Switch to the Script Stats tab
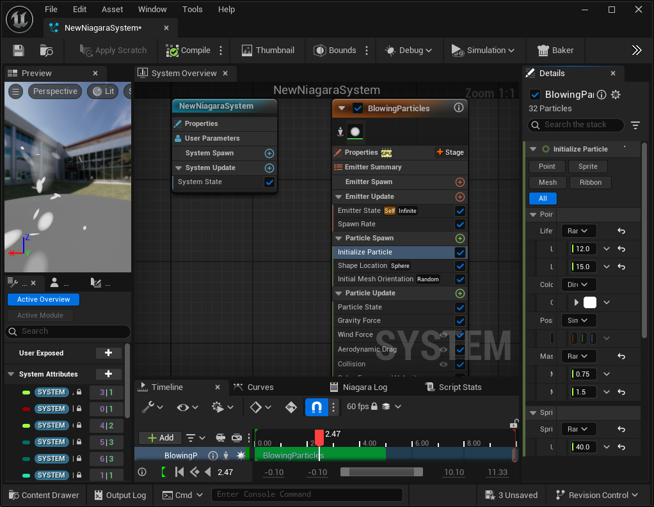Image resolution: width=654 pixels, height=507 pixels. (x=453, y=387)
